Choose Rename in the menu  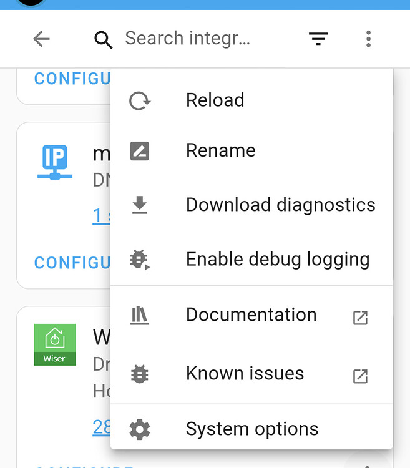tap(251, 150)
